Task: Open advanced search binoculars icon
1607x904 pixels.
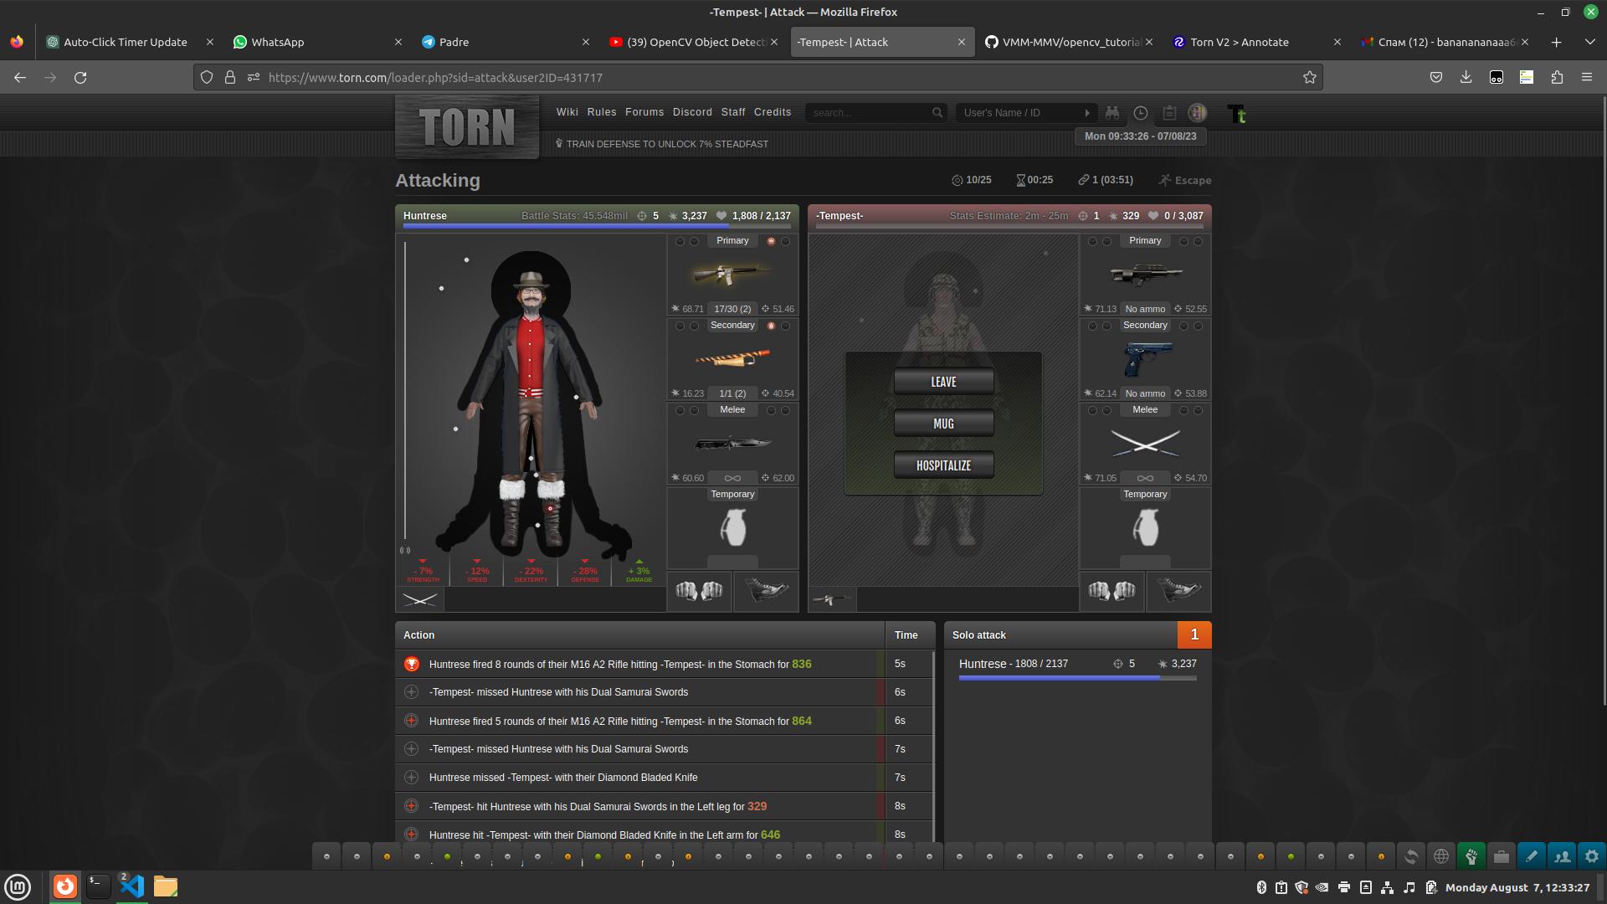Action: (1112, 112)
